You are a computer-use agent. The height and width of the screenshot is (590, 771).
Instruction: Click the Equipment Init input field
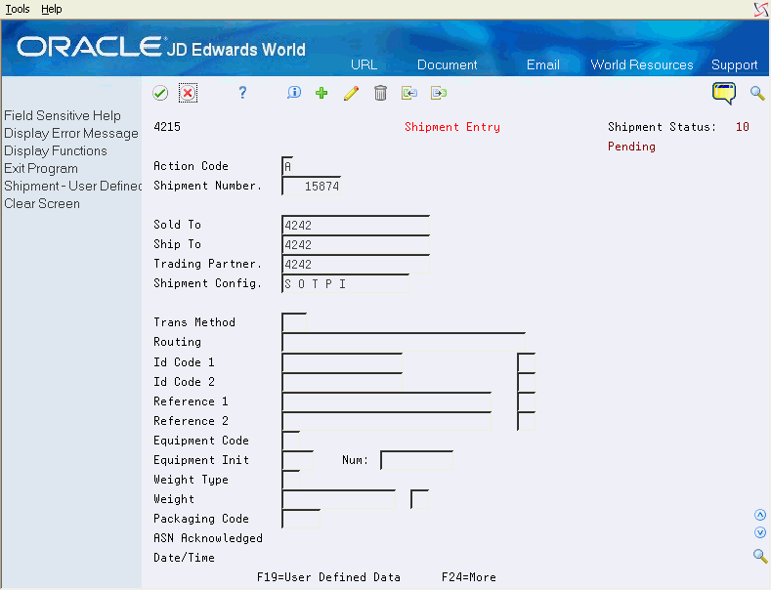(297, 460)
